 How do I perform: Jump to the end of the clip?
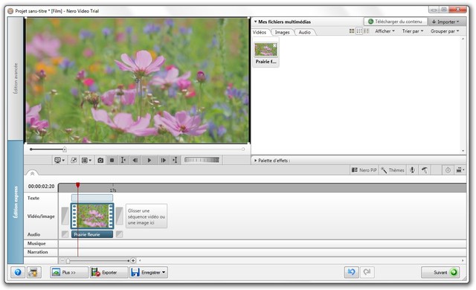(175, 160)
